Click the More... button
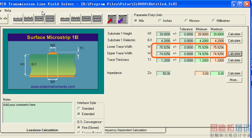 (234, 80)
